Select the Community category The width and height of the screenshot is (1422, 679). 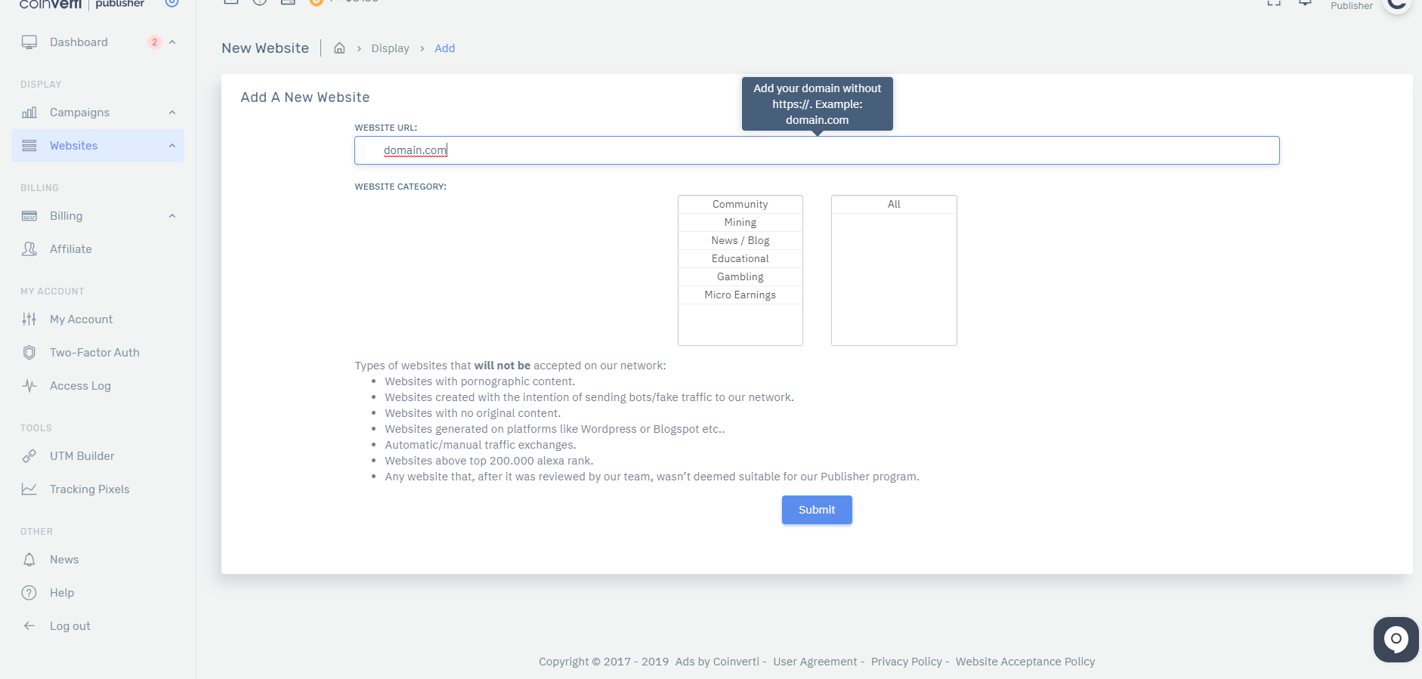point(740,205)
